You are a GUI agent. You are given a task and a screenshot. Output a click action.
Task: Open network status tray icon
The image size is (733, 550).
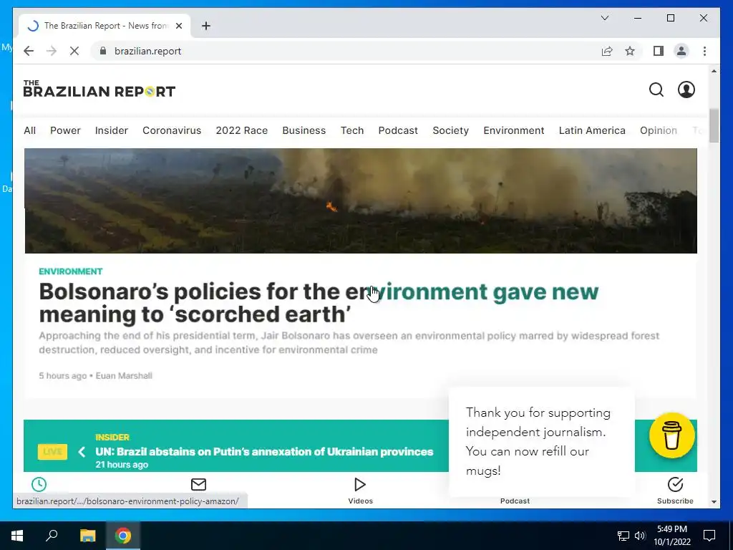623,536
